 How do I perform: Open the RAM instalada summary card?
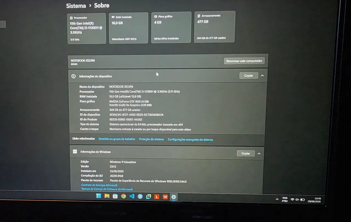tap(128, 28)
